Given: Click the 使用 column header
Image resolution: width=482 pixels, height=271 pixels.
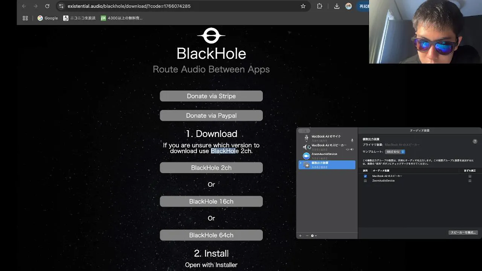Looking at the screenshot, I should (365, 171).
